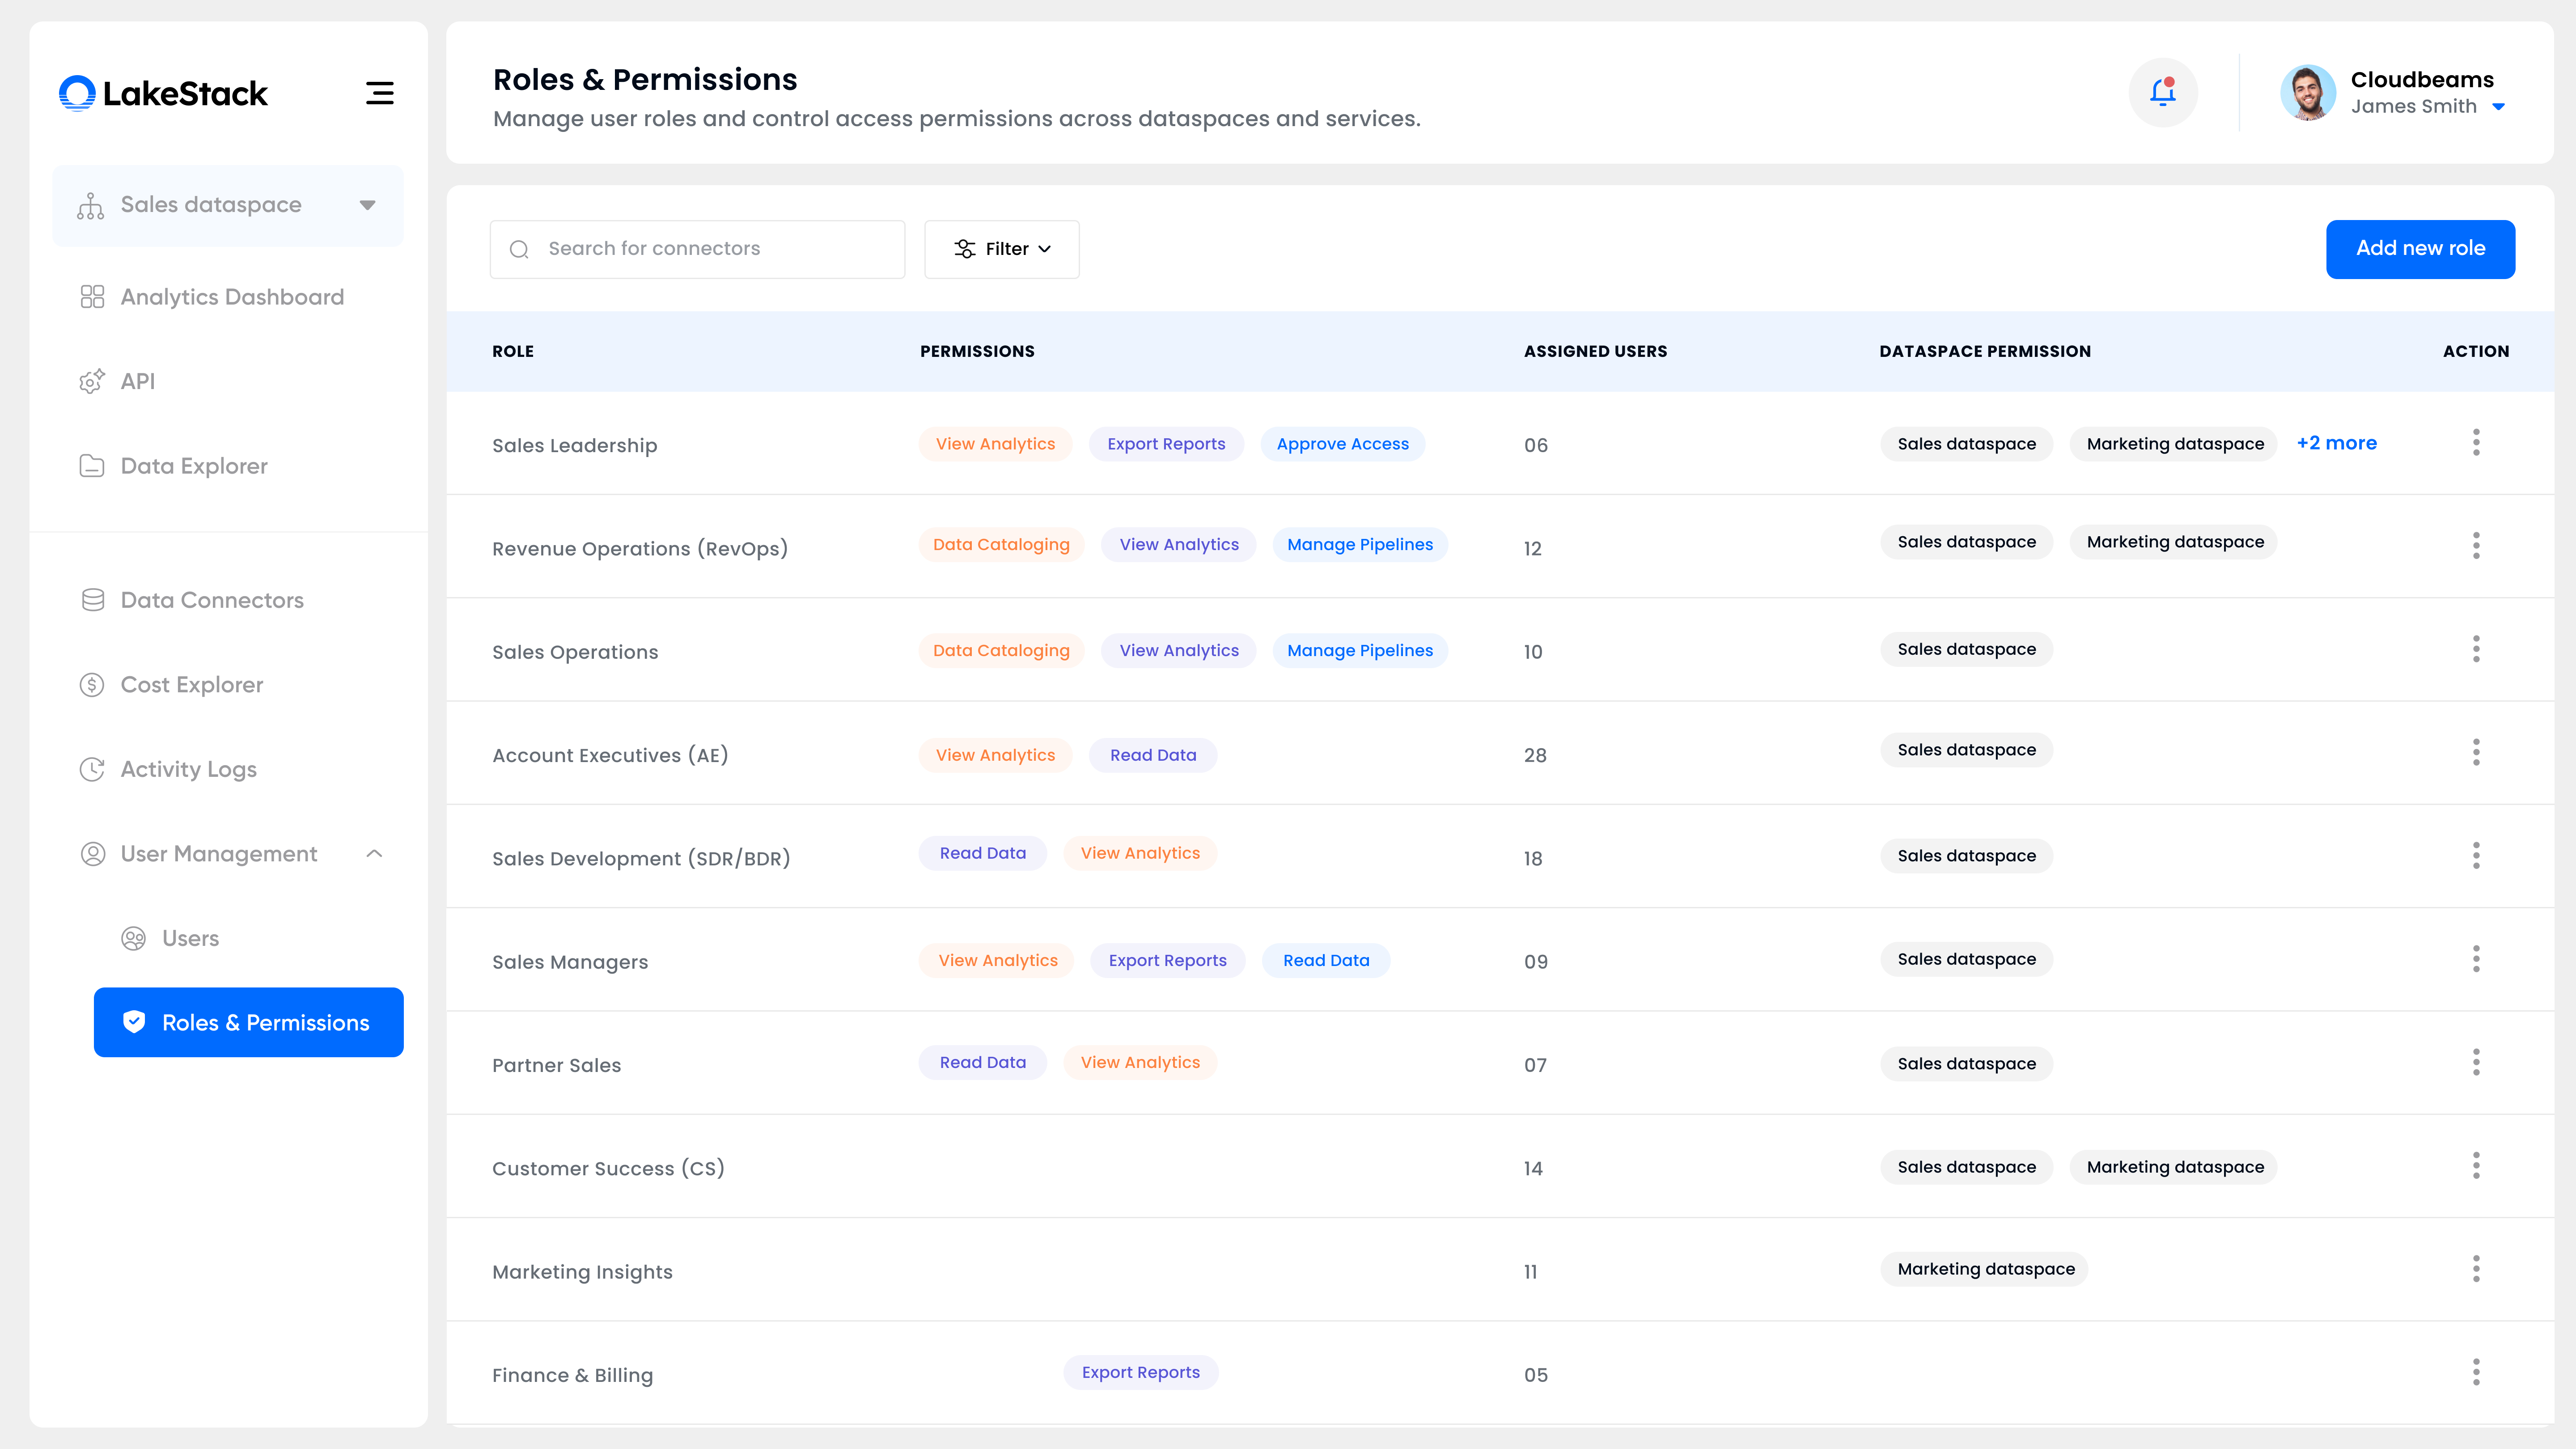
Task: Go to Analytics Dashboard
Action: coord(231,297)
